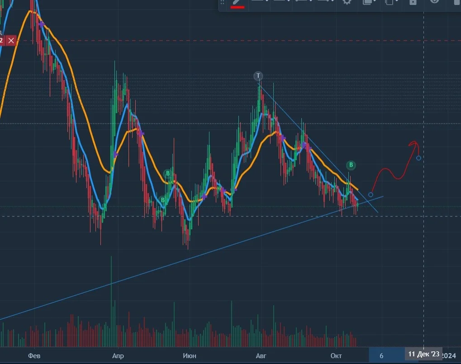Close the red price line label with the X

(x=11, y=41)
